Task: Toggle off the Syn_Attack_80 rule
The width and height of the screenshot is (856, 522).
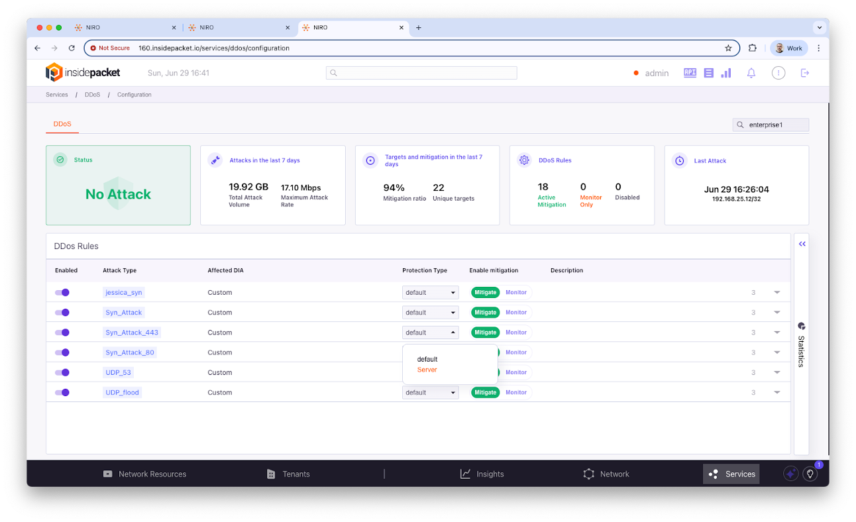Action: coord(62,352)
